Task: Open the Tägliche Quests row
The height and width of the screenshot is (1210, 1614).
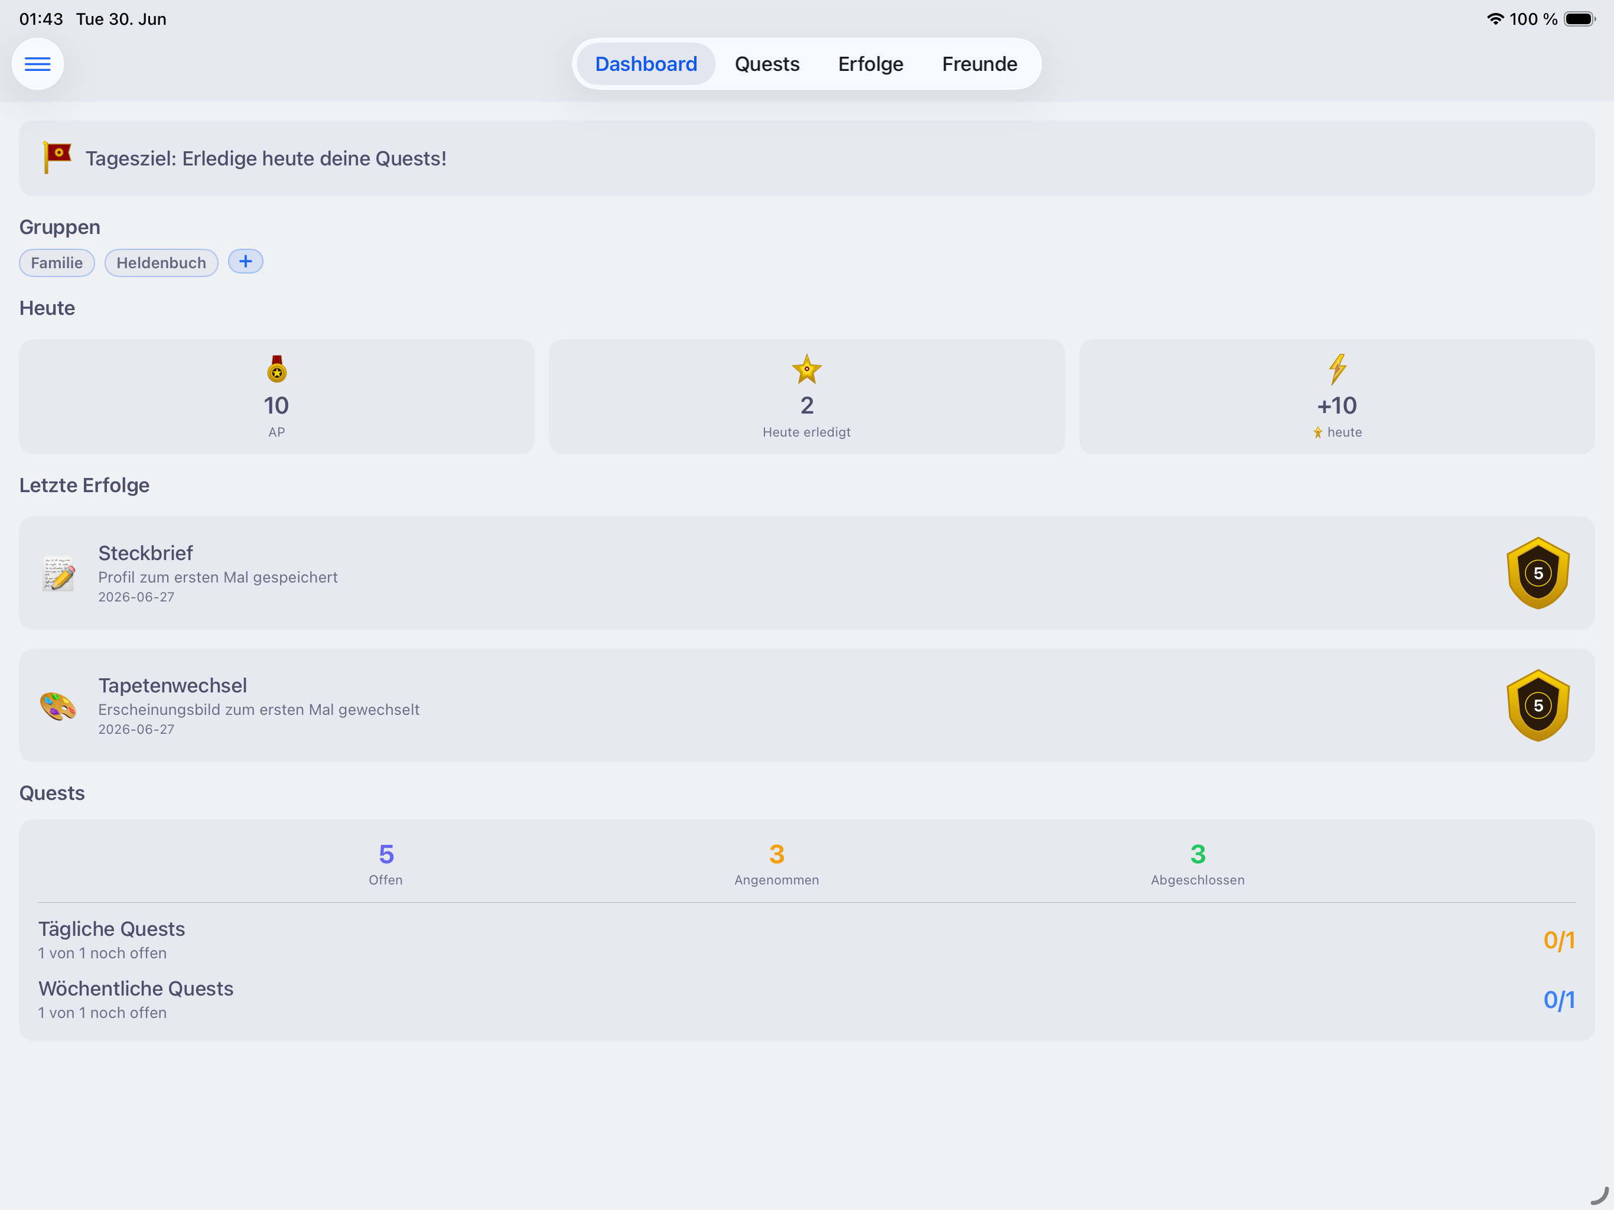Action: pos(807,940)
